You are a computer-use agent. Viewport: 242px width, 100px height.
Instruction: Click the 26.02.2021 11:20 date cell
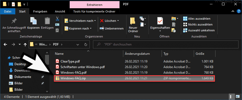point(136,67)
